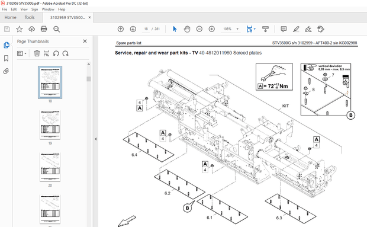This screenshot has width=367, height=227.
Task: Switch to the Tools tab
Action: click(30, 17)
